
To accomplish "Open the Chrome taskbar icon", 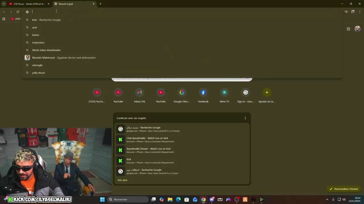I will pos(203,199).
